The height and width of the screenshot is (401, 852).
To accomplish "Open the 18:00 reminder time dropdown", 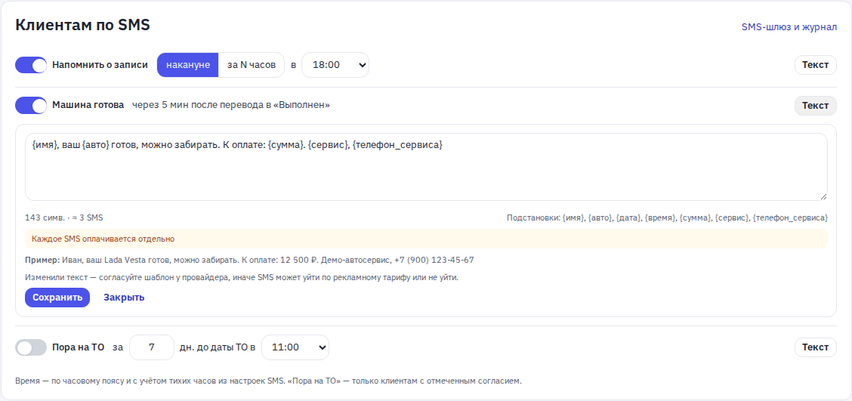I will [335, 65].
